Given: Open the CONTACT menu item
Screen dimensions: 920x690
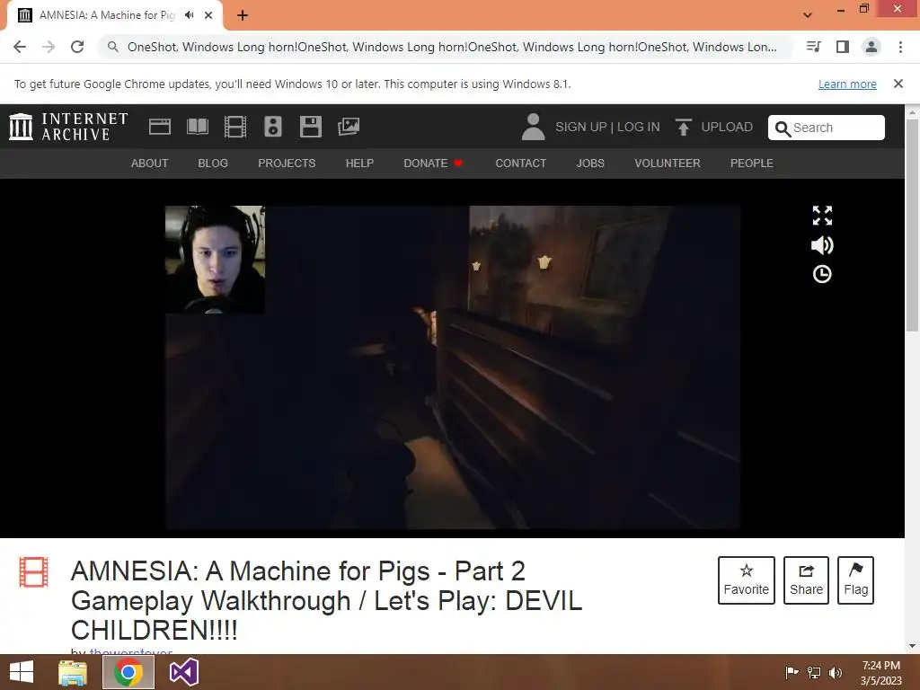Looking at the screenshot, I should point(520,164).
